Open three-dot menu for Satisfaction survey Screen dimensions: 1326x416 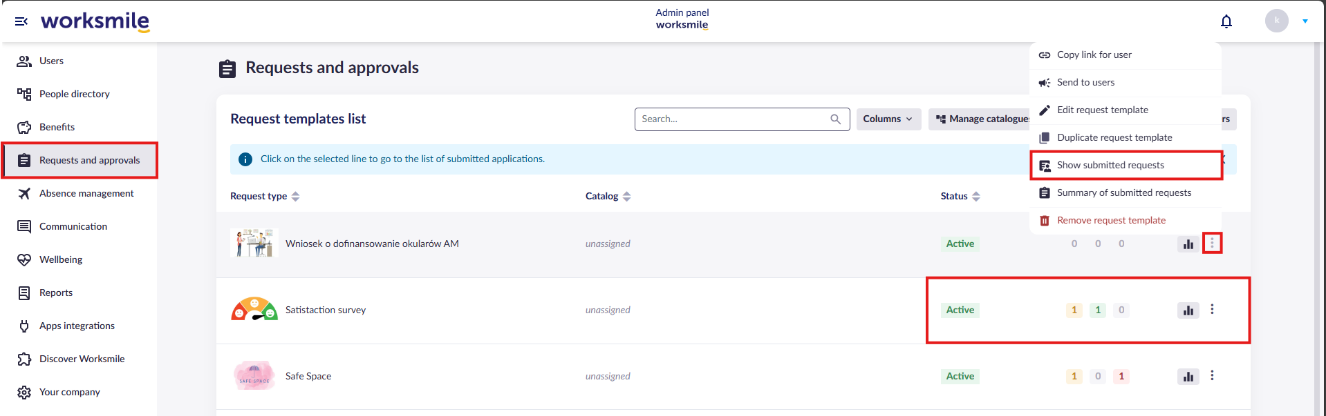(x=1212, y=310)
